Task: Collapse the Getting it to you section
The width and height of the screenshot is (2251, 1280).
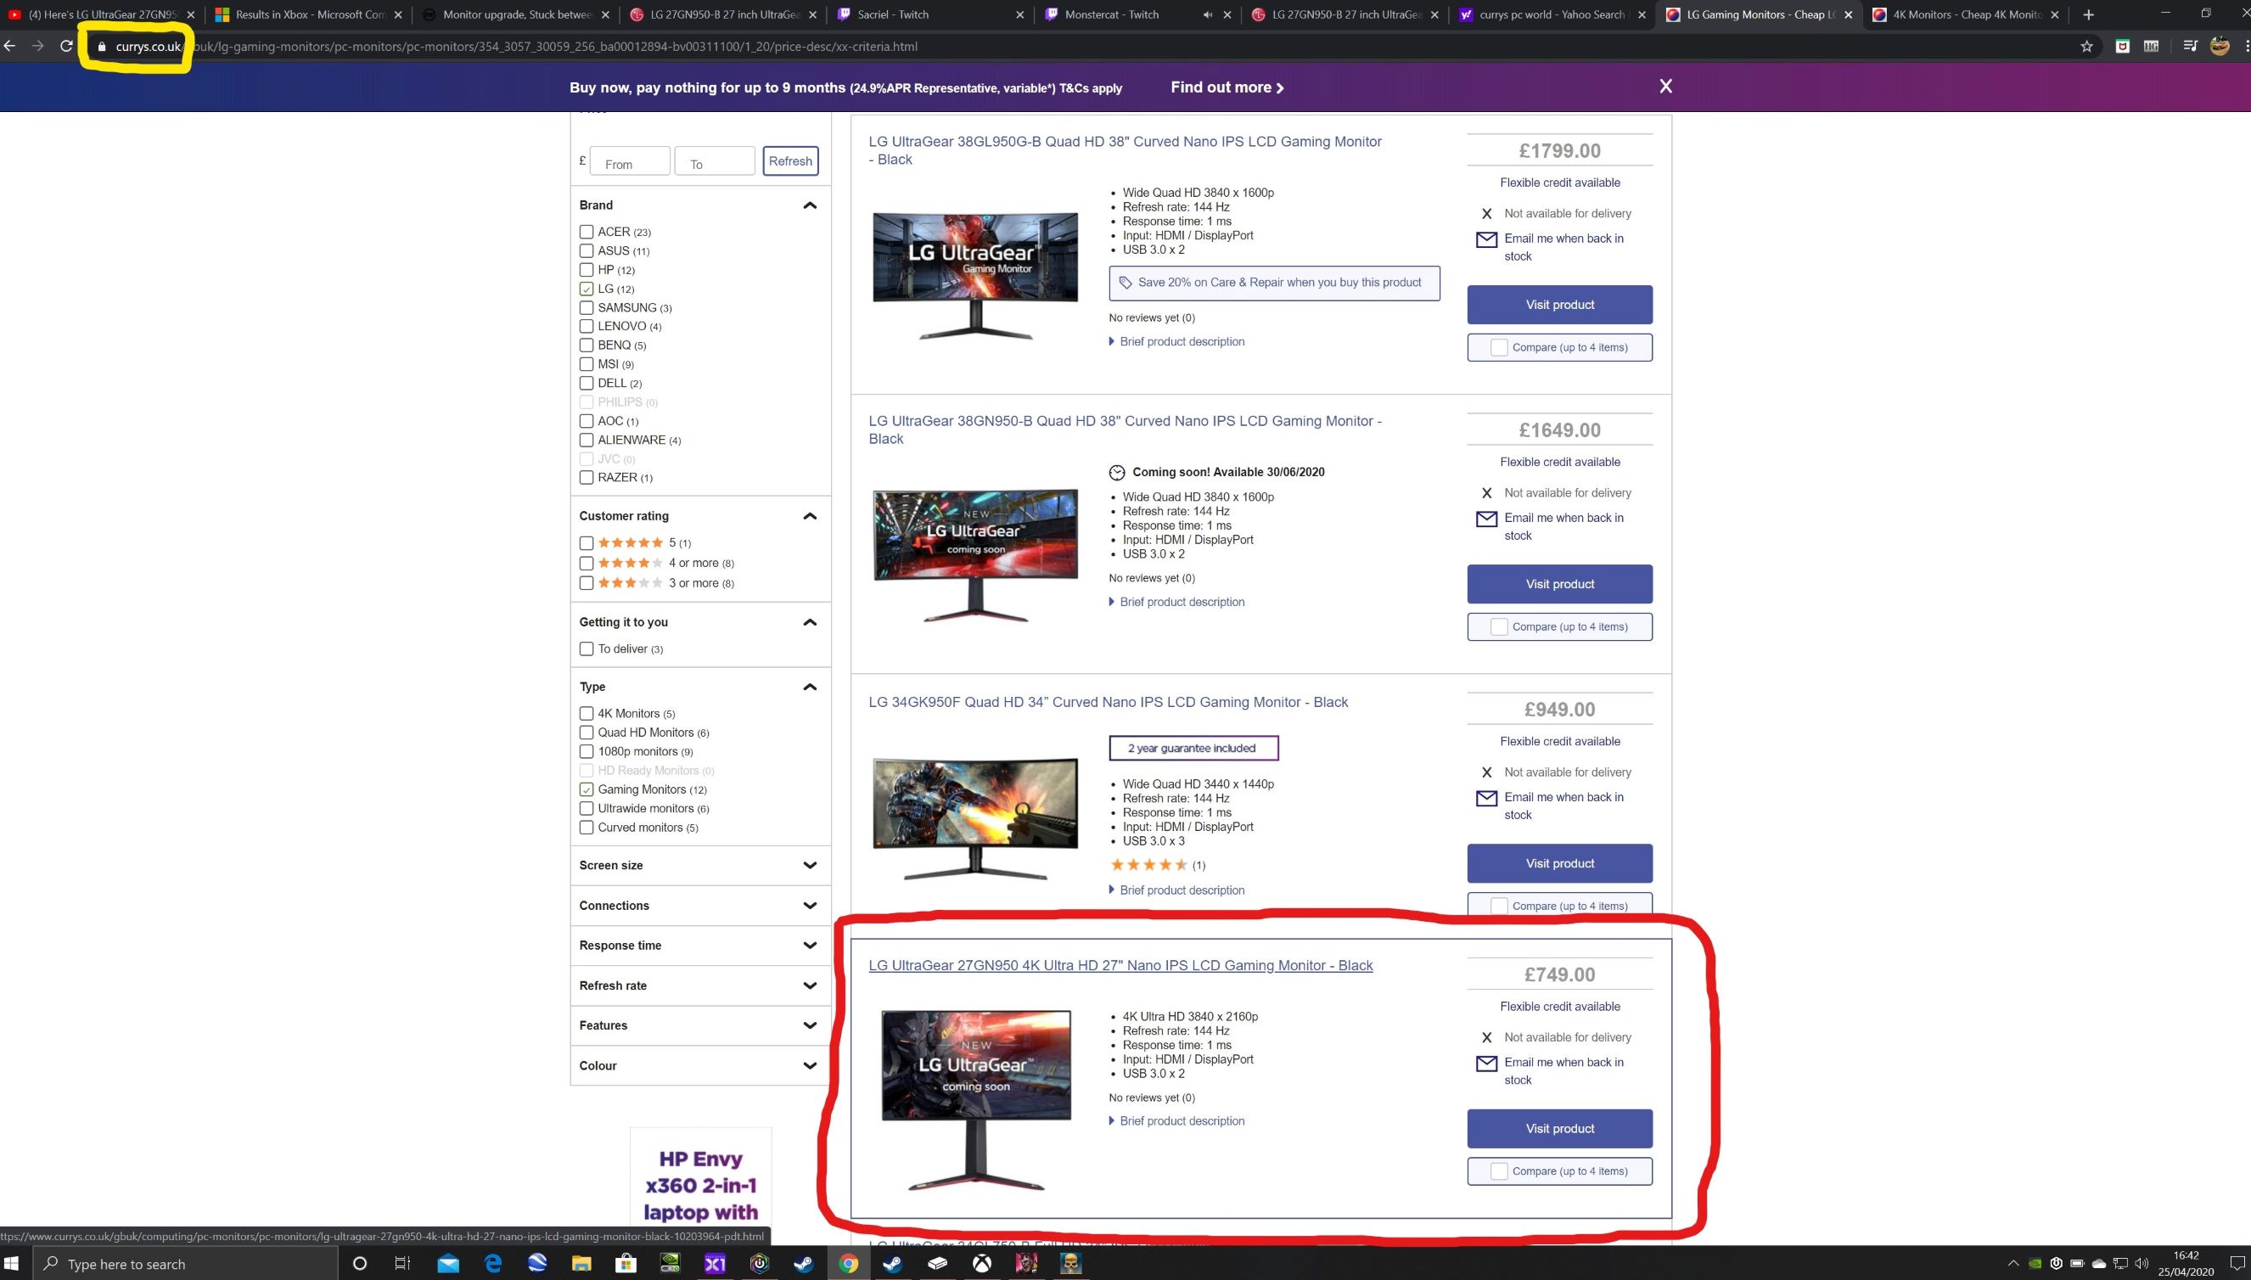Action: pyautogui.click(x=811, y=622)
